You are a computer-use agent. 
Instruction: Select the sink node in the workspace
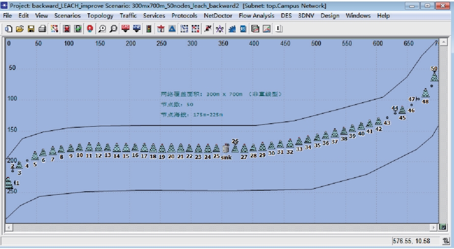226,149
